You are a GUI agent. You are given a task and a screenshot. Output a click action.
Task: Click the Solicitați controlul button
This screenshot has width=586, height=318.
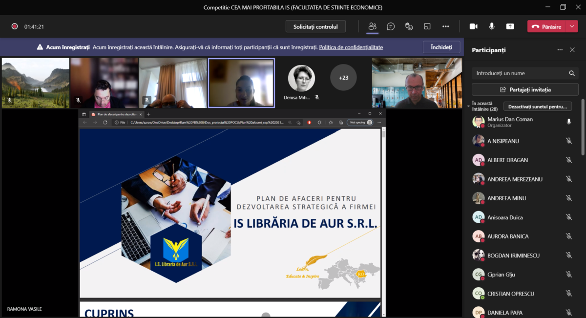point(315,26)
